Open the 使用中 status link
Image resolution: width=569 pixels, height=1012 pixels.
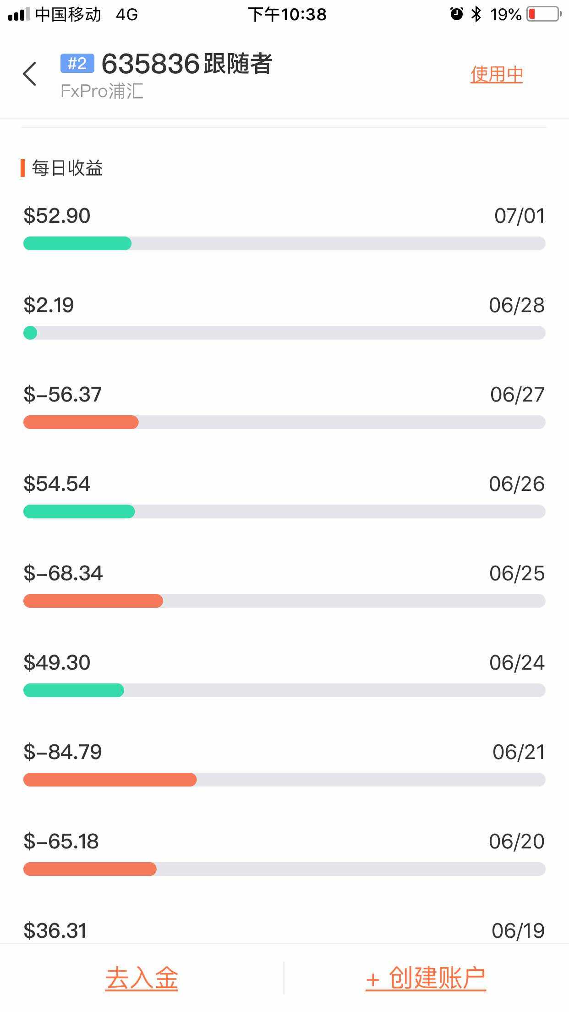coord(497,75)
